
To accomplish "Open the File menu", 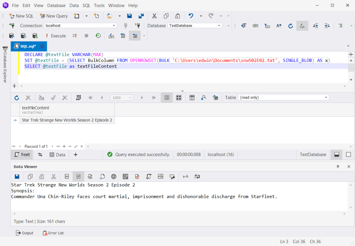I will (15, 6).
